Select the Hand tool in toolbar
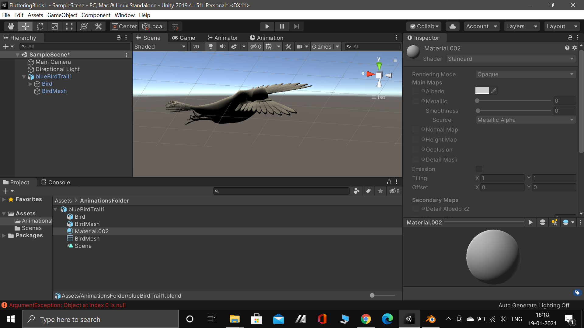This screenshot has width=584, height=328. [x=11, y=26]
